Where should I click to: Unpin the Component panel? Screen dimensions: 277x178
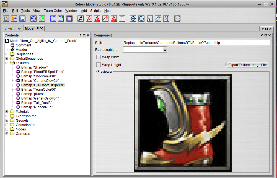262,35
